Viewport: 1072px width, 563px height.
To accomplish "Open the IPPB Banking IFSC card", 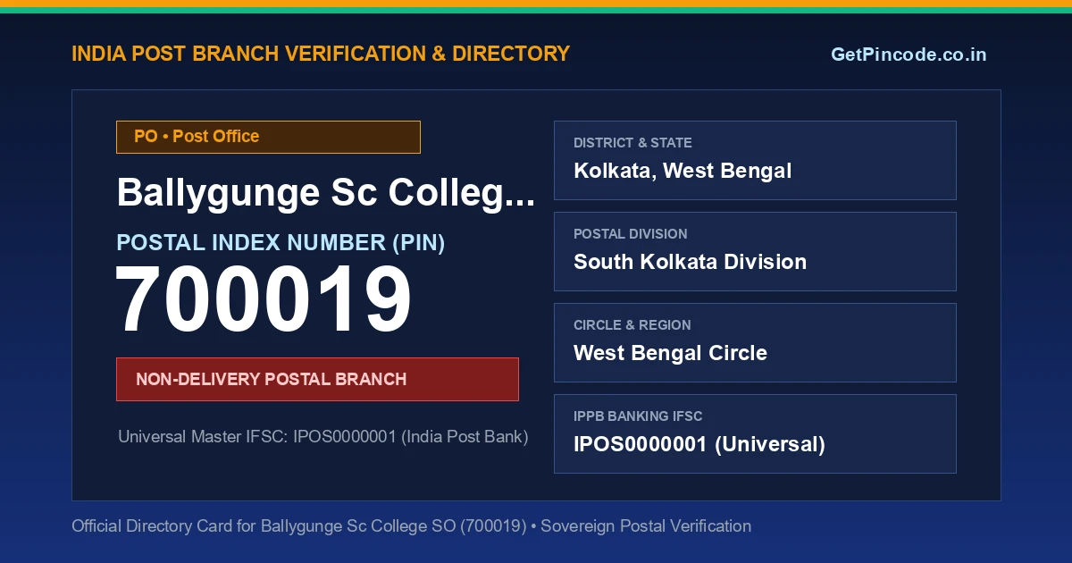I will point(755,433).
